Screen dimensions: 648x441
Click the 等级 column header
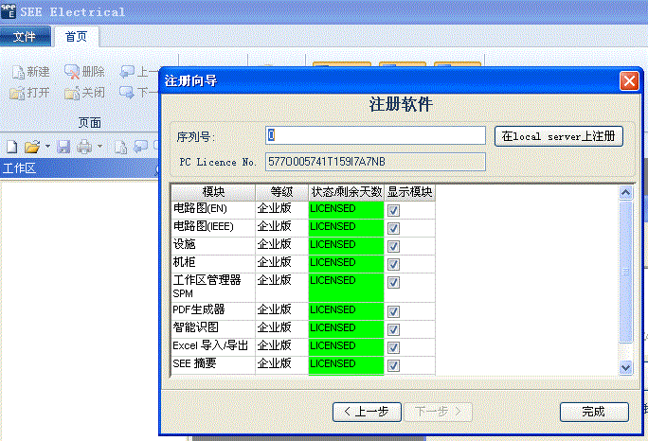(x=281, y=192)
